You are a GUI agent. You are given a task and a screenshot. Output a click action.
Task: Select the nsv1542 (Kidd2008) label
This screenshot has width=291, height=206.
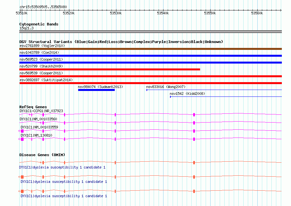[187, 94]
